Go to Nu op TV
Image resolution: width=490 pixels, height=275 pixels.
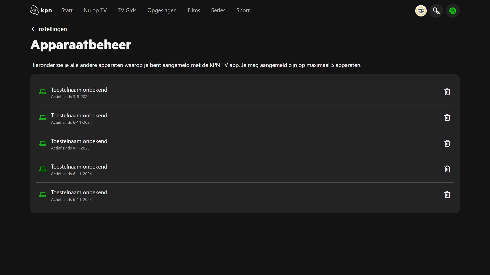coord(95,10)
